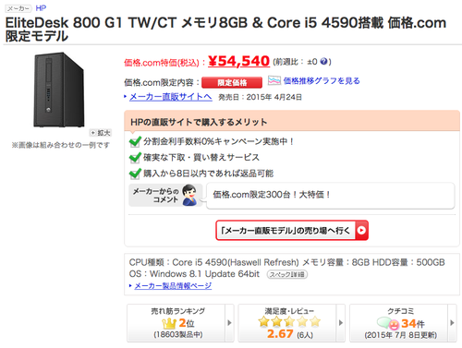
Task: Click the checkmark beside 確実な下取・買い替えサービス
Action: coord(135,158)
